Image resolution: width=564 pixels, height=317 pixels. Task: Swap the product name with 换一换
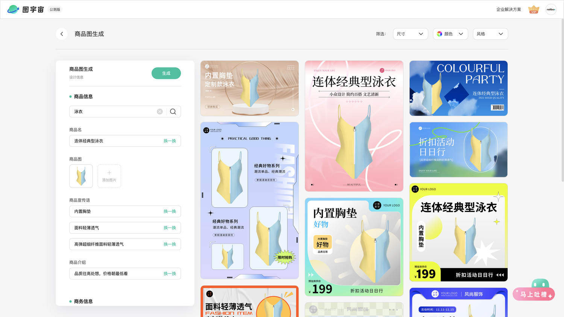tap(170, 141)
